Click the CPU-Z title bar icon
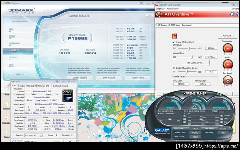240x150 pixels. pos(12,82)
